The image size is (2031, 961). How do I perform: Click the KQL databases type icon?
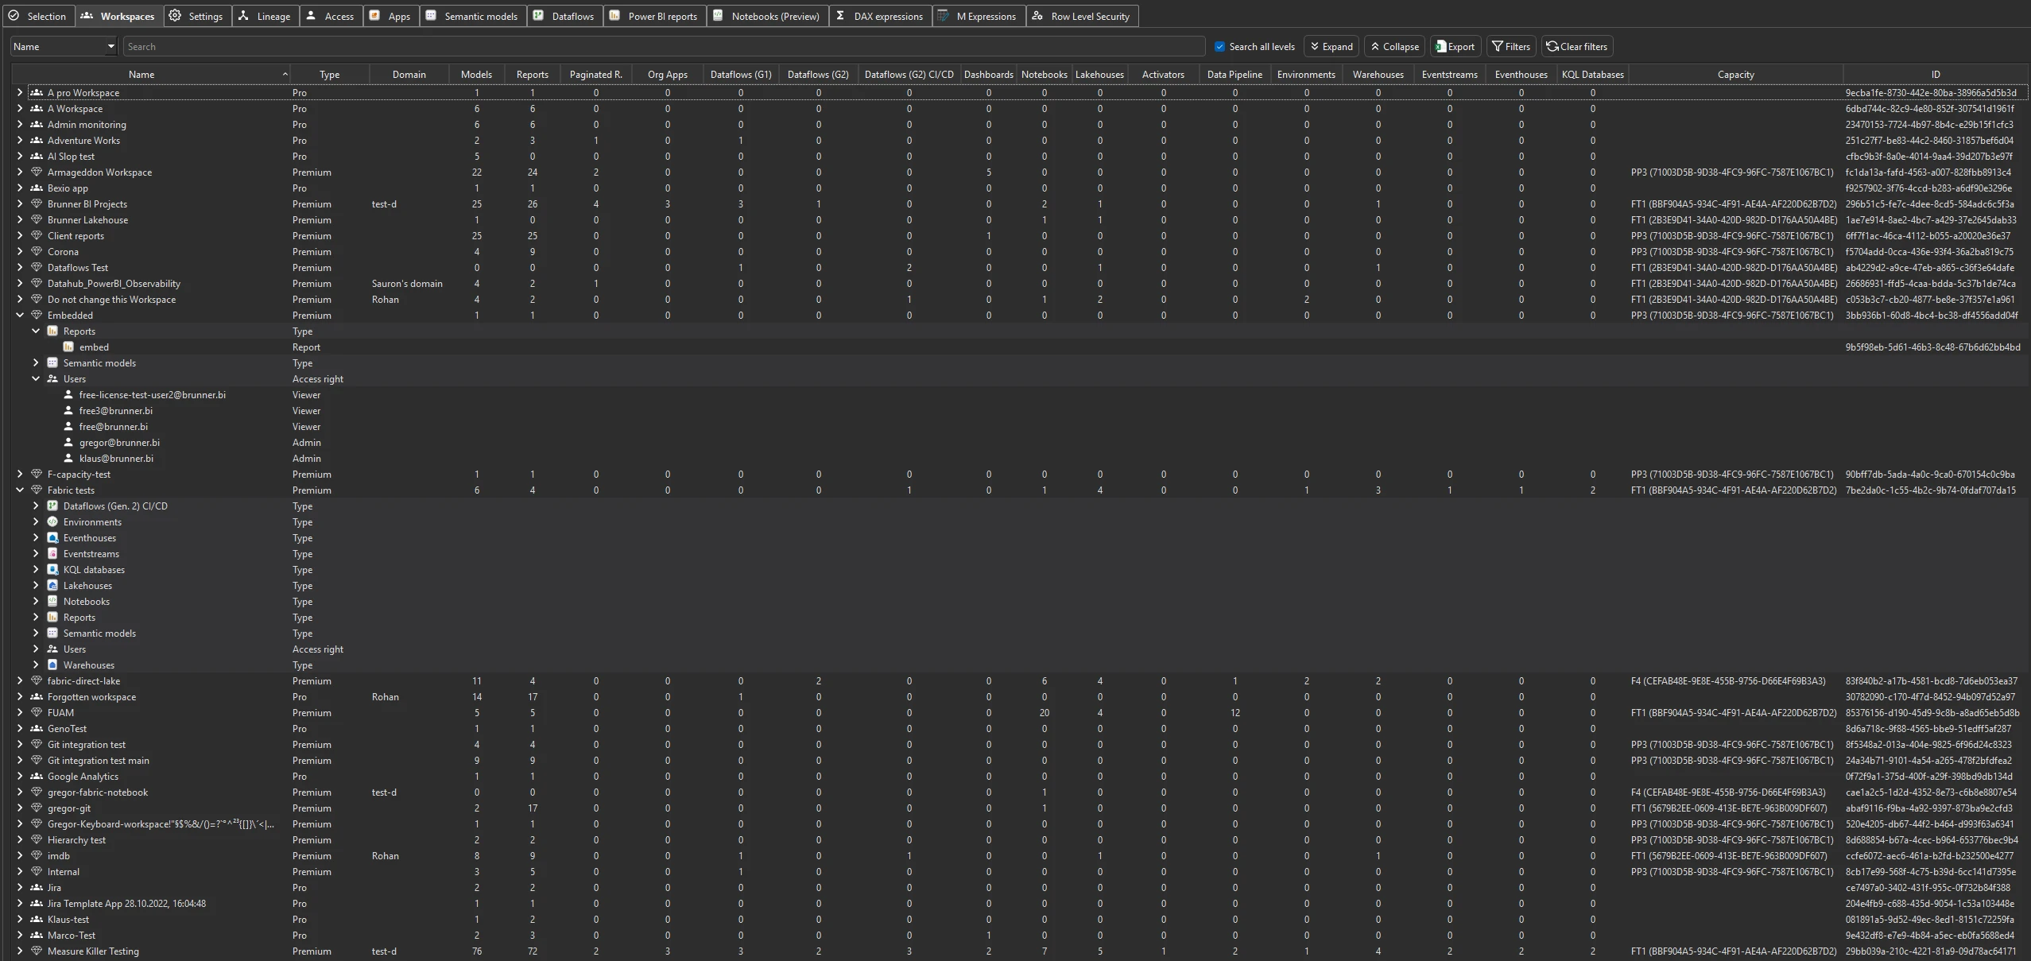pos(52,569)
